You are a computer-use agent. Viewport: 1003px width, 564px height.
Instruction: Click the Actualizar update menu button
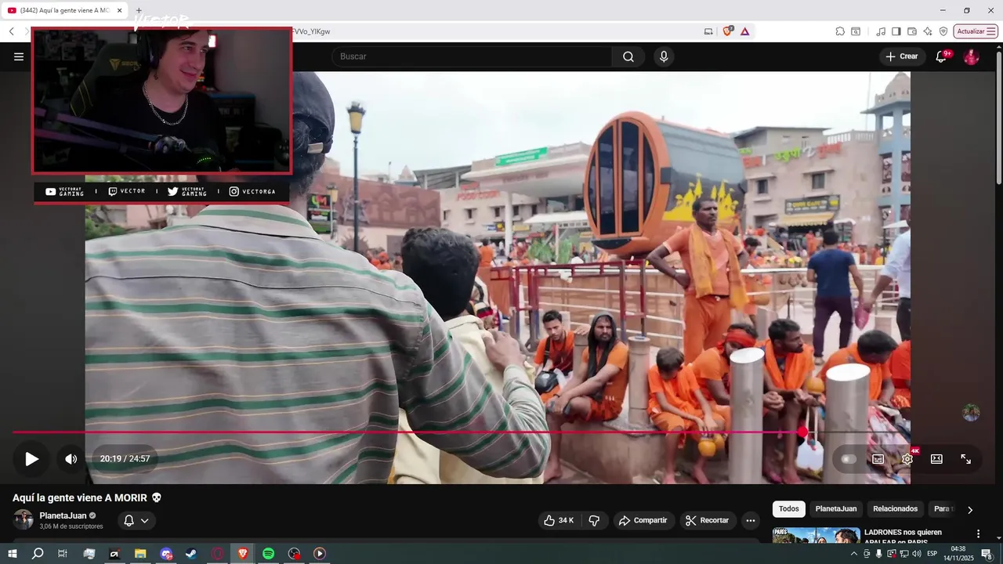pyautogui.click(x=976, y=31)
